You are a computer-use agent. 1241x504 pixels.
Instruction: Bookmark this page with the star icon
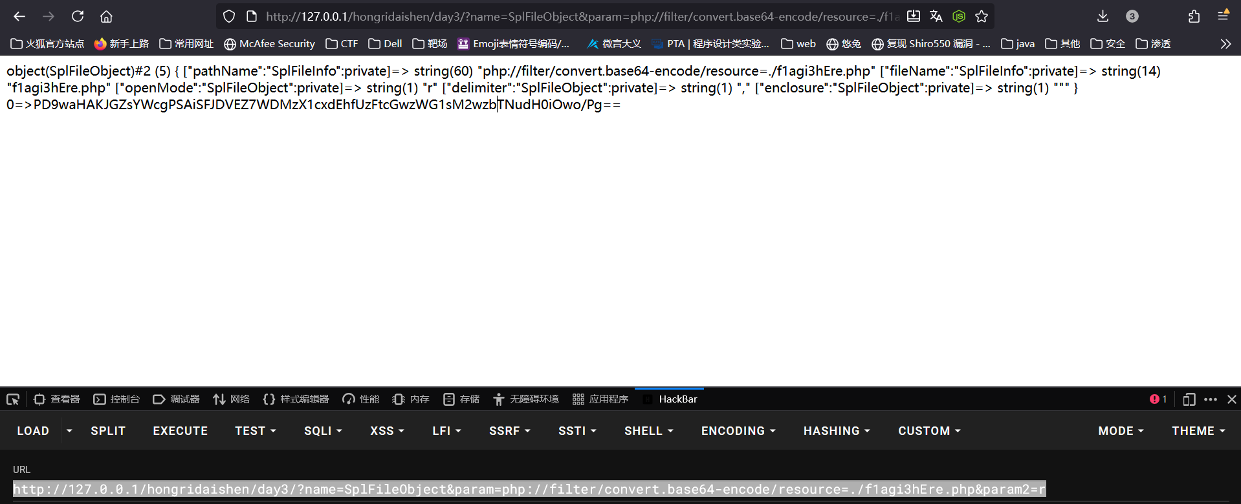coord(982,16)
